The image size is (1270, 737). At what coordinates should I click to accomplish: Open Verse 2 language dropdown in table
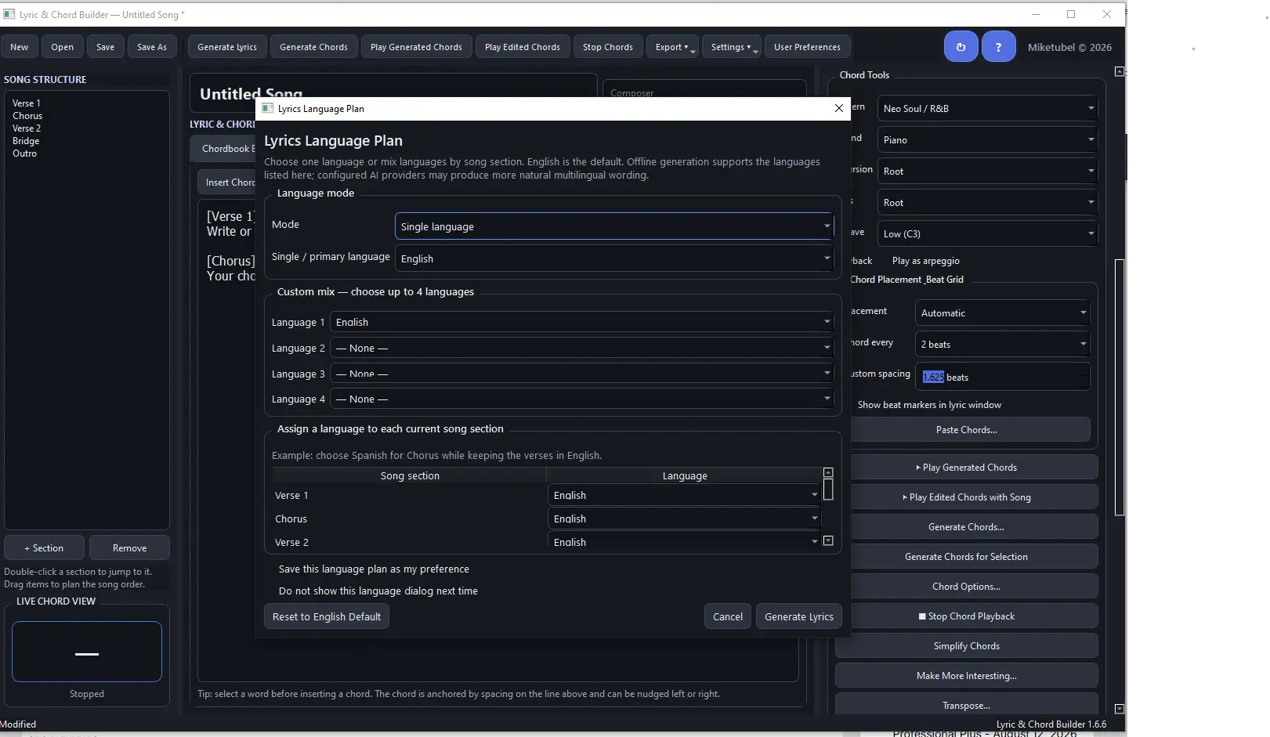(684, 542)
